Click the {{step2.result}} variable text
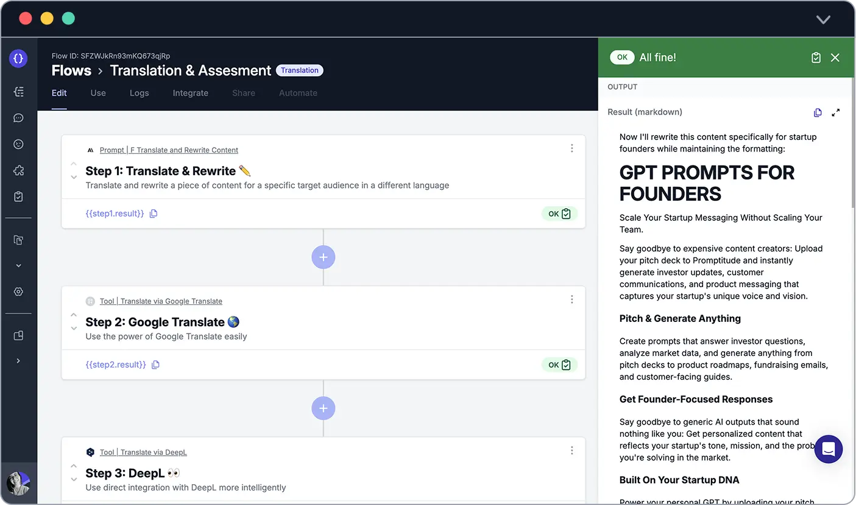 click(116, 364)
